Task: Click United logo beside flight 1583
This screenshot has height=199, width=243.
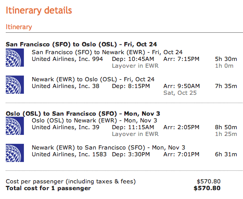Action: point(15,153)
